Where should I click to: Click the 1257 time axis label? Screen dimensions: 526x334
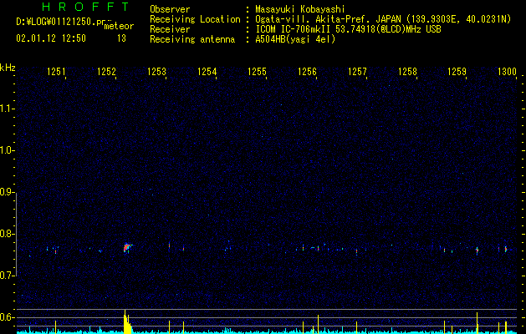pos(357,71)
